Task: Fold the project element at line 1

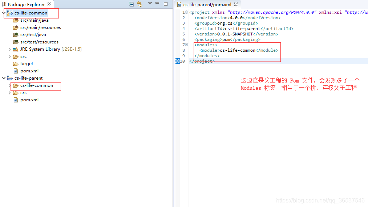Action: click(187, 12)
